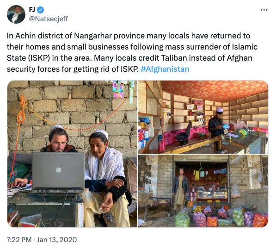Click the display name FJ

pos(32,10)
